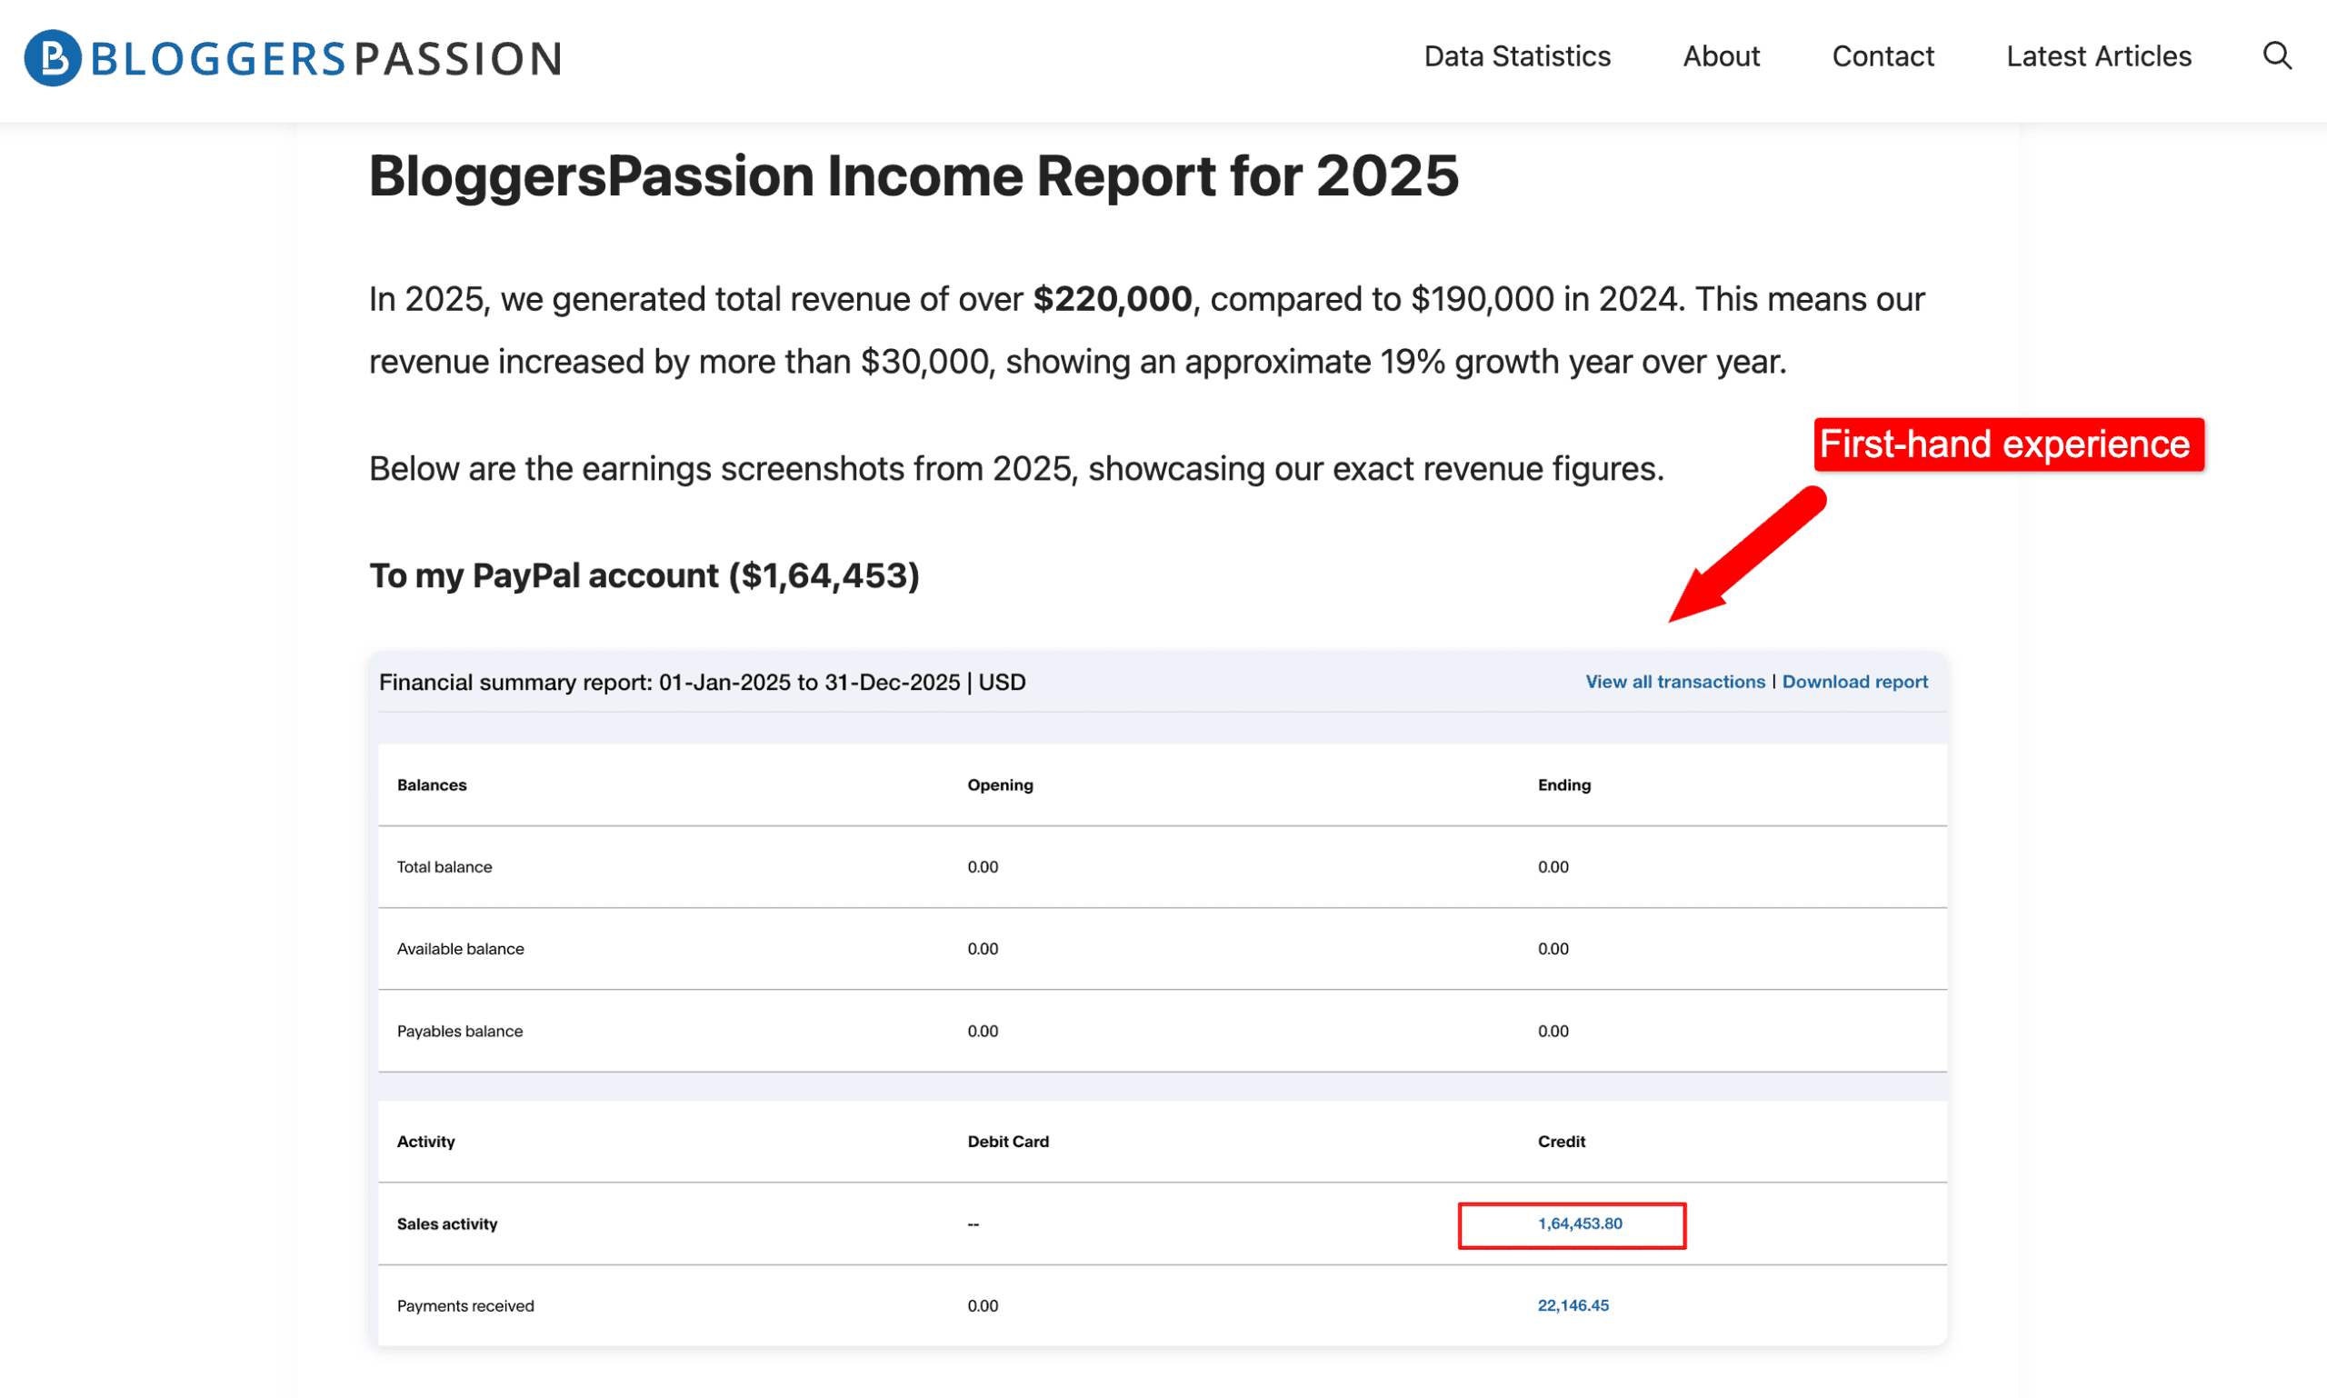The image size is (2327, 1398).
Task: Click the BloggersPassion logo
Action: (x=292, y=57)
